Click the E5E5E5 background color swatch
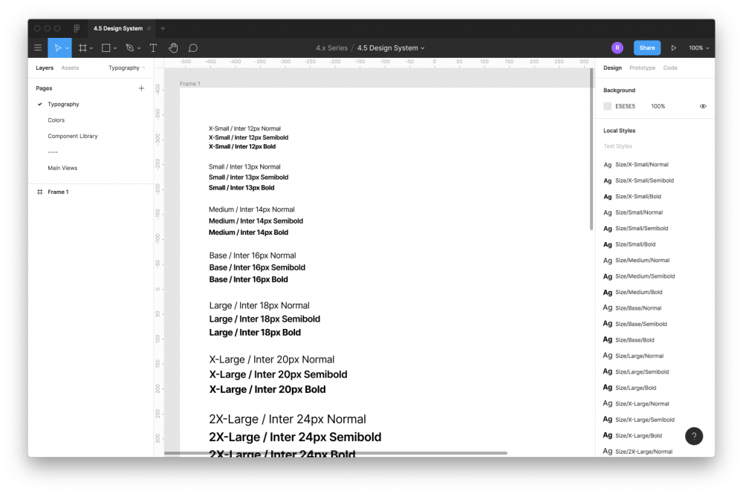This screenshot has width=743, height=494. [607, 106]
